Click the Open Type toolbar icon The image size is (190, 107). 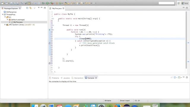(65, 3)
